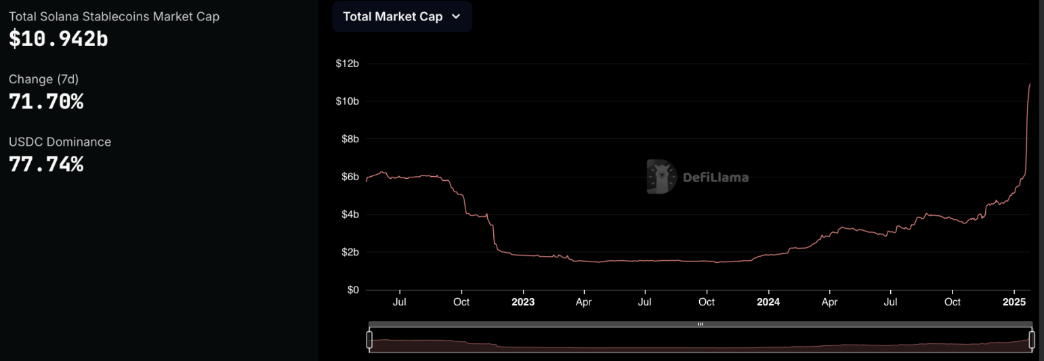This screenshot has width=1044, height=361.
Task: Click the $0 label on the y-axis
Action: [x=352, y=290]
